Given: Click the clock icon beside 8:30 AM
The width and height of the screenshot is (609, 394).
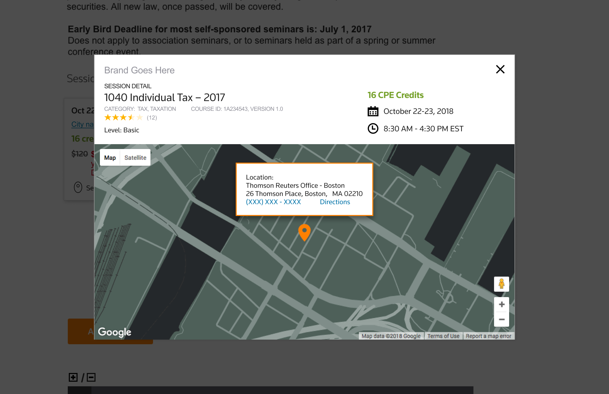Looking at the screenshot, I should coord(373,129).
